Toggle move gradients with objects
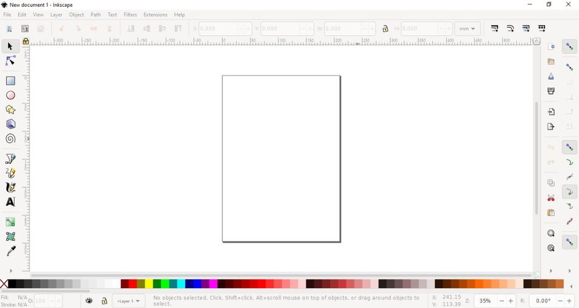Screen dimensions: 579x308 pyautogui.click(x=526, y=28)
